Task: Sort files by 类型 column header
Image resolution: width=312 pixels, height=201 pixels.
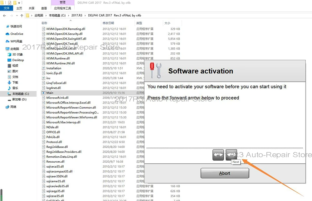Action: click(139, 23)
